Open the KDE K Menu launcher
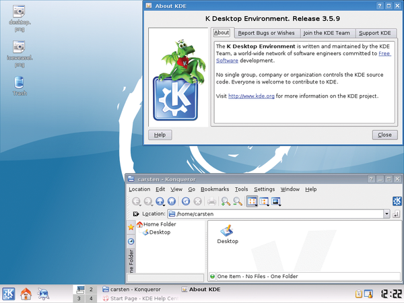 9,294
